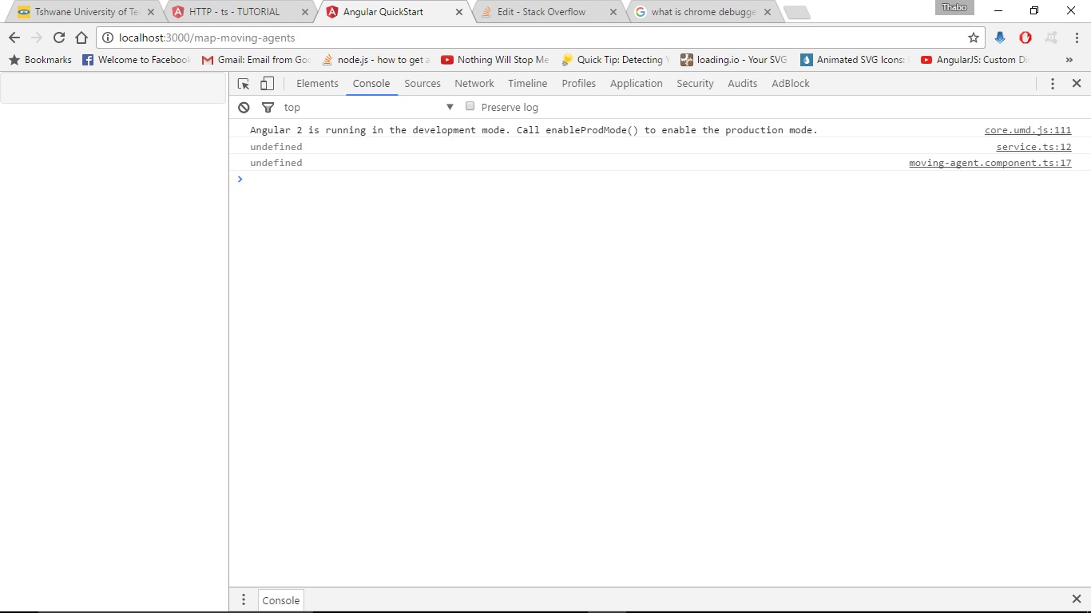
Task: Go back to previous page
Action: [14, 38]
